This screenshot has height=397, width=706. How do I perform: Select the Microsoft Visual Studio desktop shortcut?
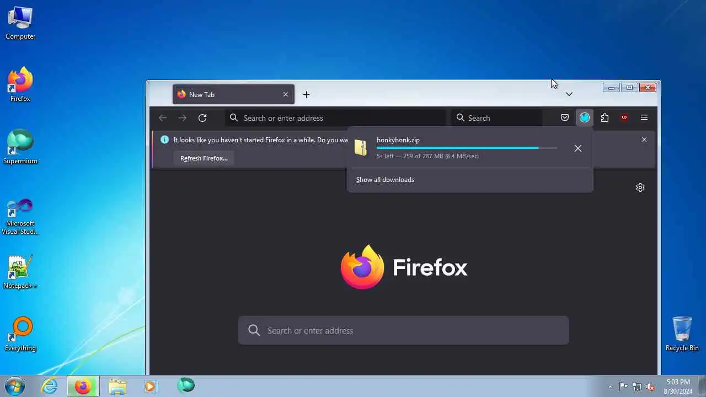coord(20,216)
